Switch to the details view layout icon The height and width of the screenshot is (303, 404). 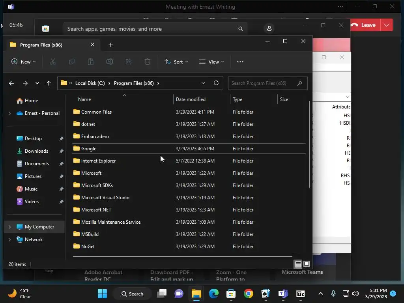pos(298,264)
